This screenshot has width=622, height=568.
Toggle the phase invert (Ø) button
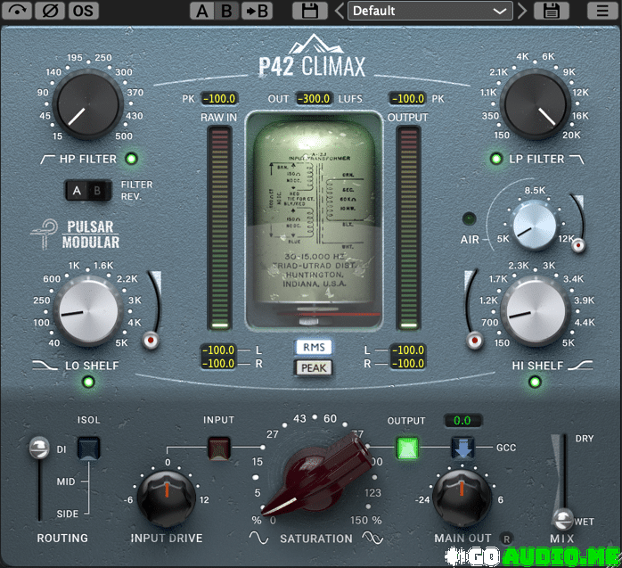tap(50, 11)
